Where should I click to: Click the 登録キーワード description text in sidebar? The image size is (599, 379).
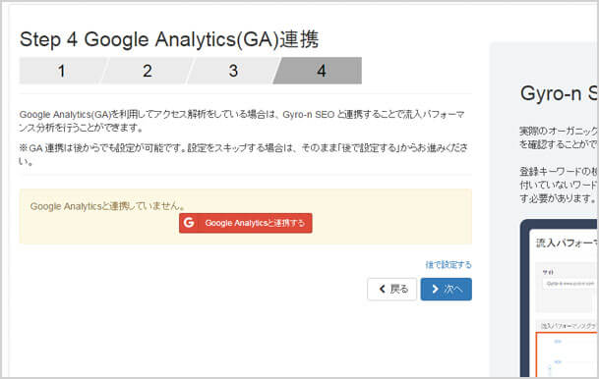click(x=558, y=185)
